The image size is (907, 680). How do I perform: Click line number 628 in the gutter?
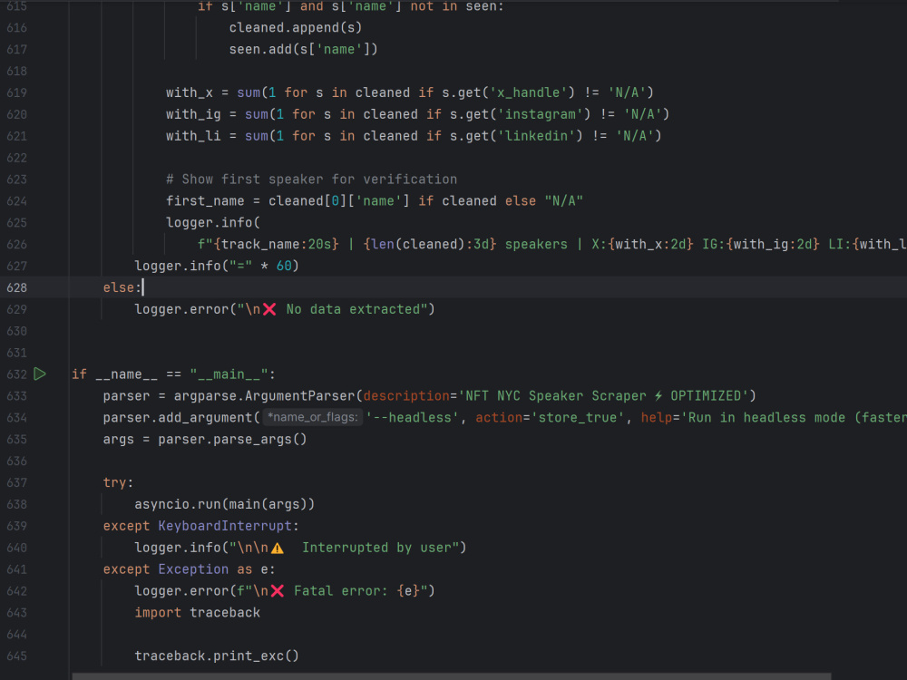coord(16,287)
